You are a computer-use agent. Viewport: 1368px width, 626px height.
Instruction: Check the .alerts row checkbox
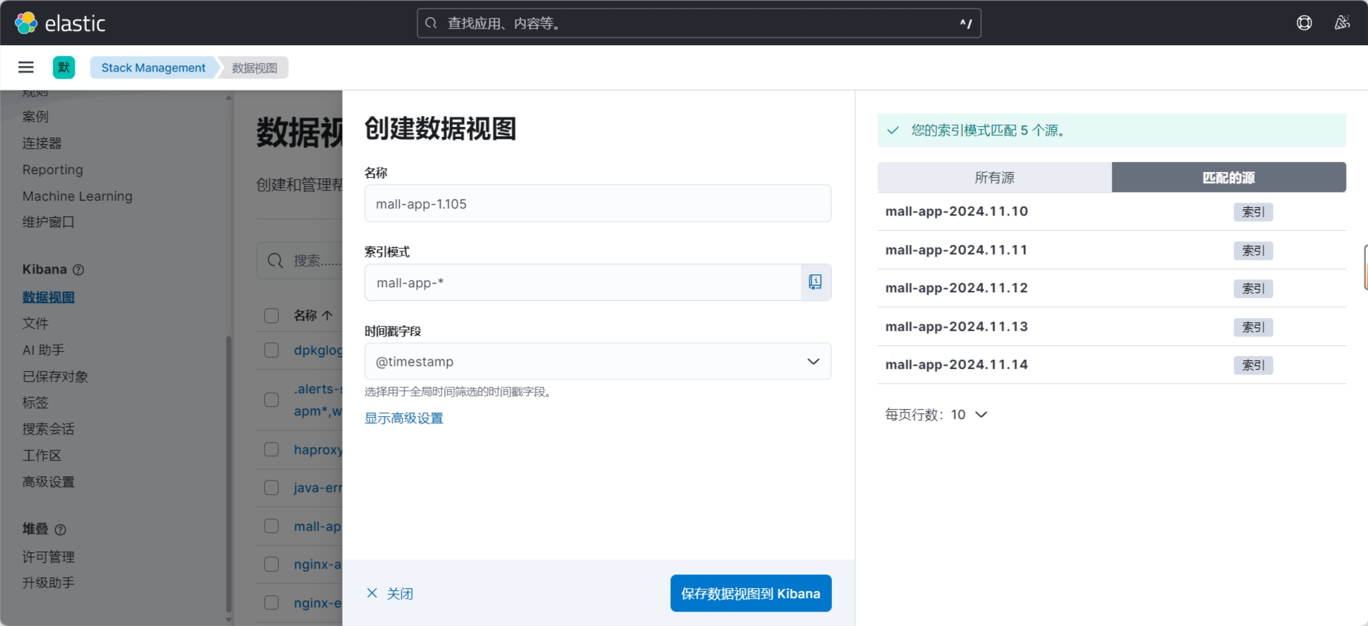272,400
